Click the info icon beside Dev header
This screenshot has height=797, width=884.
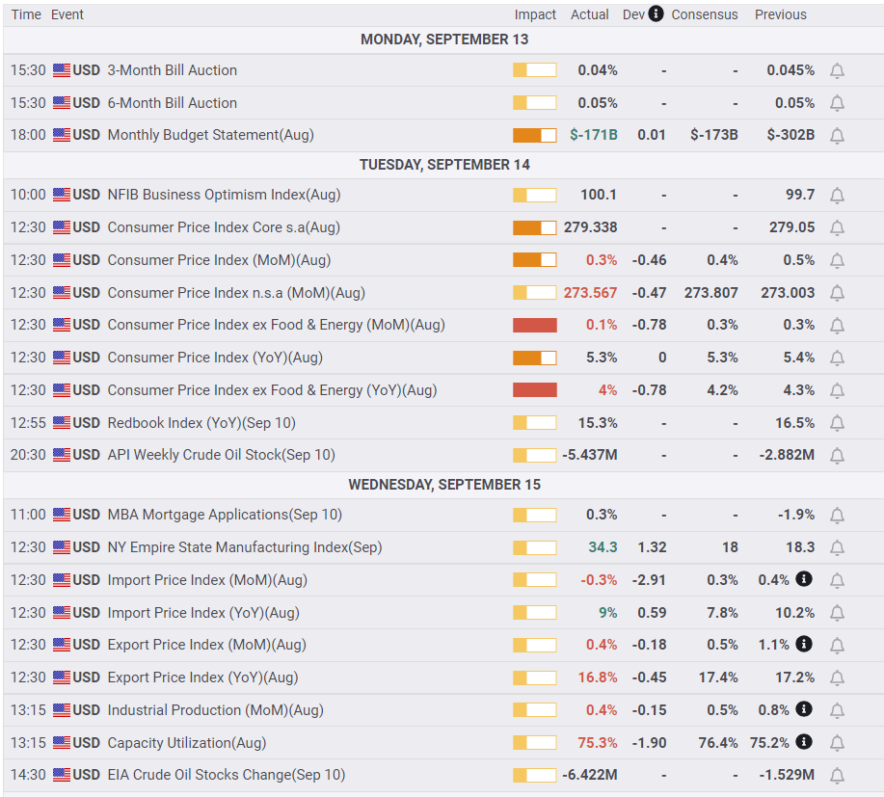[656, 13]
